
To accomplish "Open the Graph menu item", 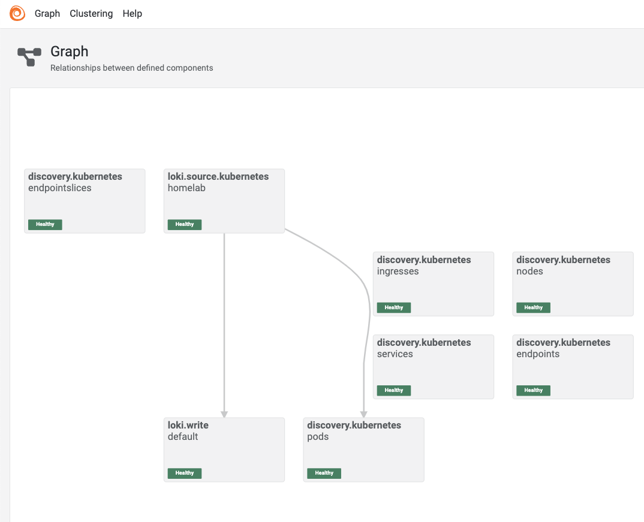I will (47, 13).
